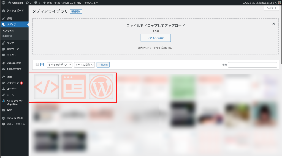
Task: Expand すべての日付 date dropdown
Action: (84, 65)
